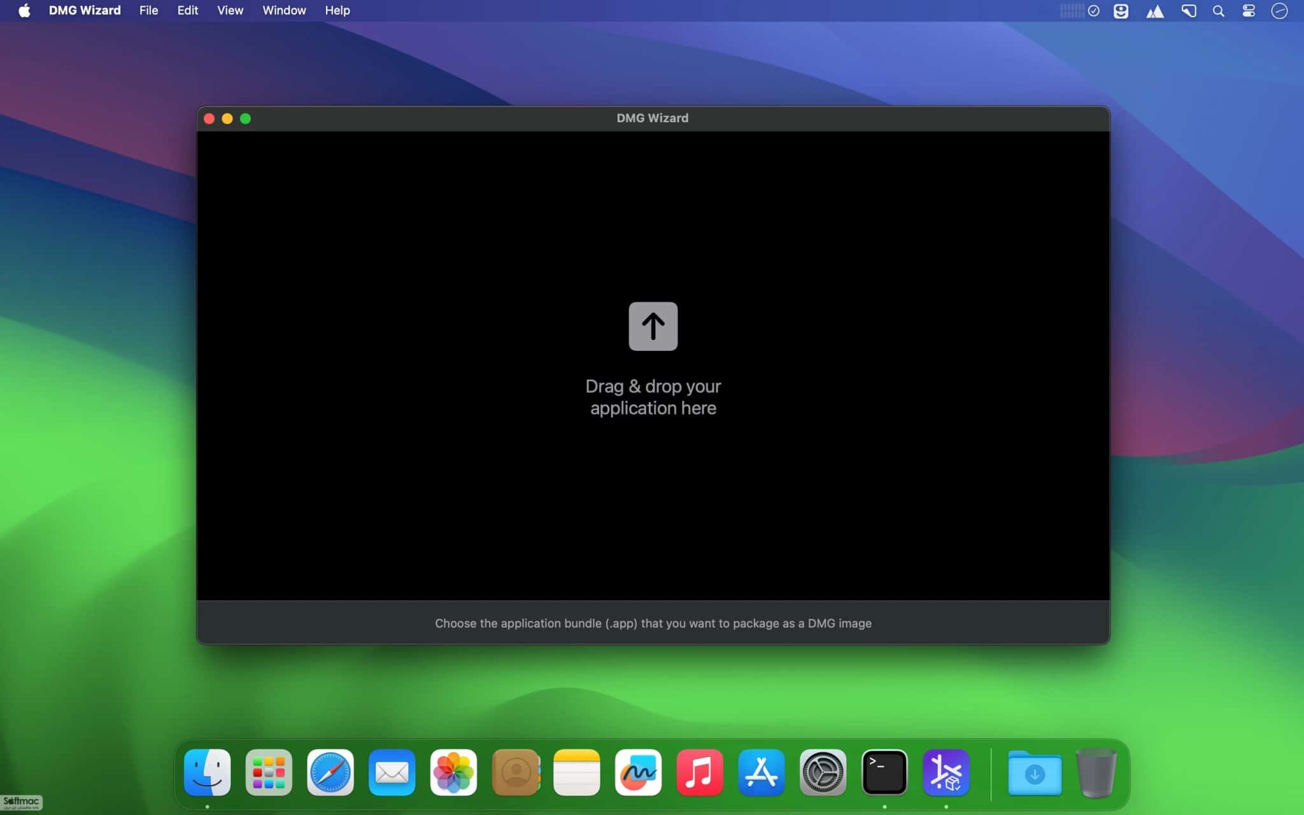The width and height of the screenshot is (1304, 815).
Task: Open the App Store Dock icon
Action: 761,772
